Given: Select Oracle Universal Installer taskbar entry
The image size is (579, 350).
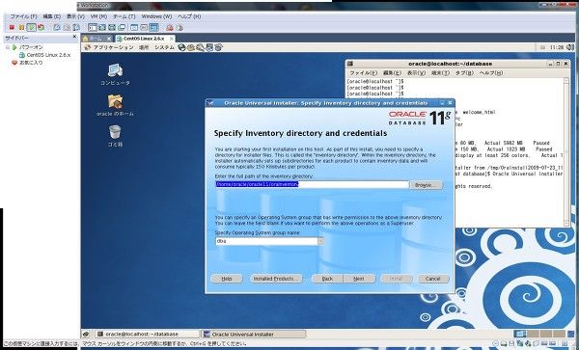Looking at the screenshot, I should coord(253,335).
